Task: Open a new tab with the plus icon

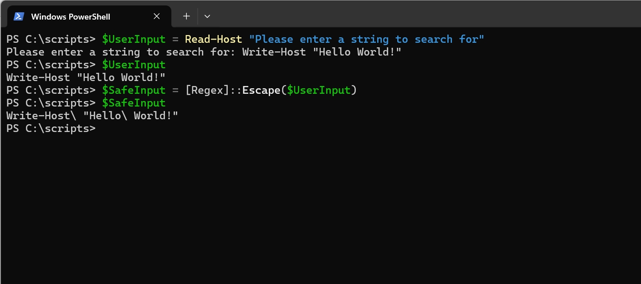Action: click(x=186, y=16)
